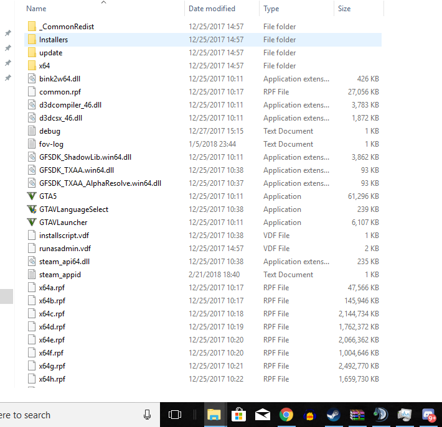Select the GTAVLanguageSelect application icon
The width and height of the screenshot is (442, 427).
click(x=32, y=209)
